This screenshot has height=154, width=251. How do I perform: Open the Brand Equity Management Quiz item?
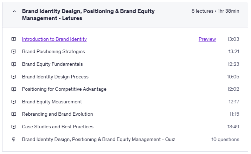click(98, 140)
